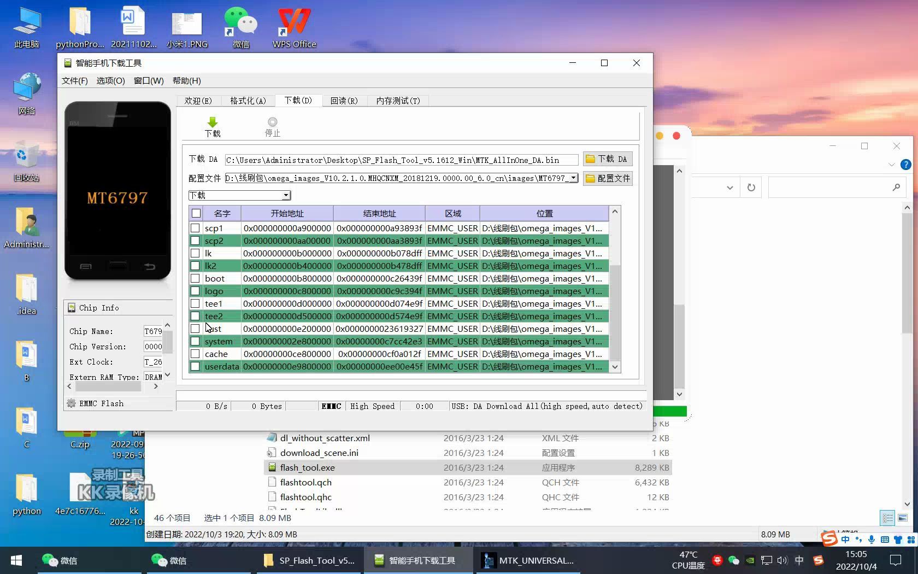Screen dimensions: 918x574
Task: Click the 配置文件 browse button
Action: [x=608, y=178]
